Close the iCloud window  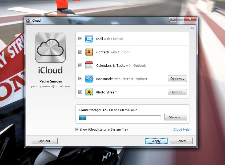(x=190, y=19)
